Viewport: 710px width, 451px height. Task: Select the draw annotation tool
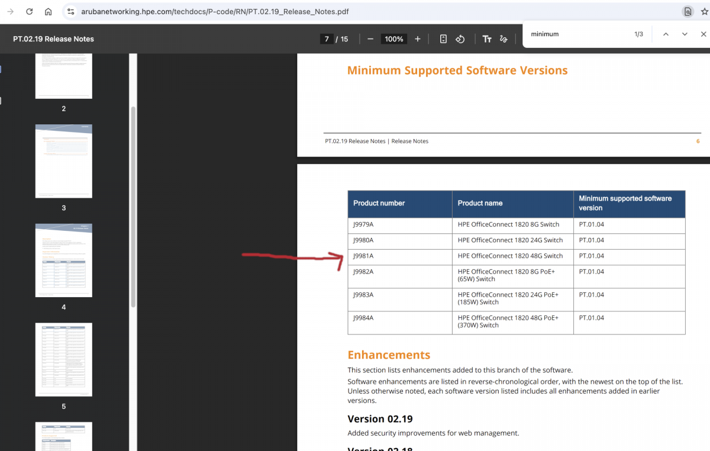(x=504, y=39)
